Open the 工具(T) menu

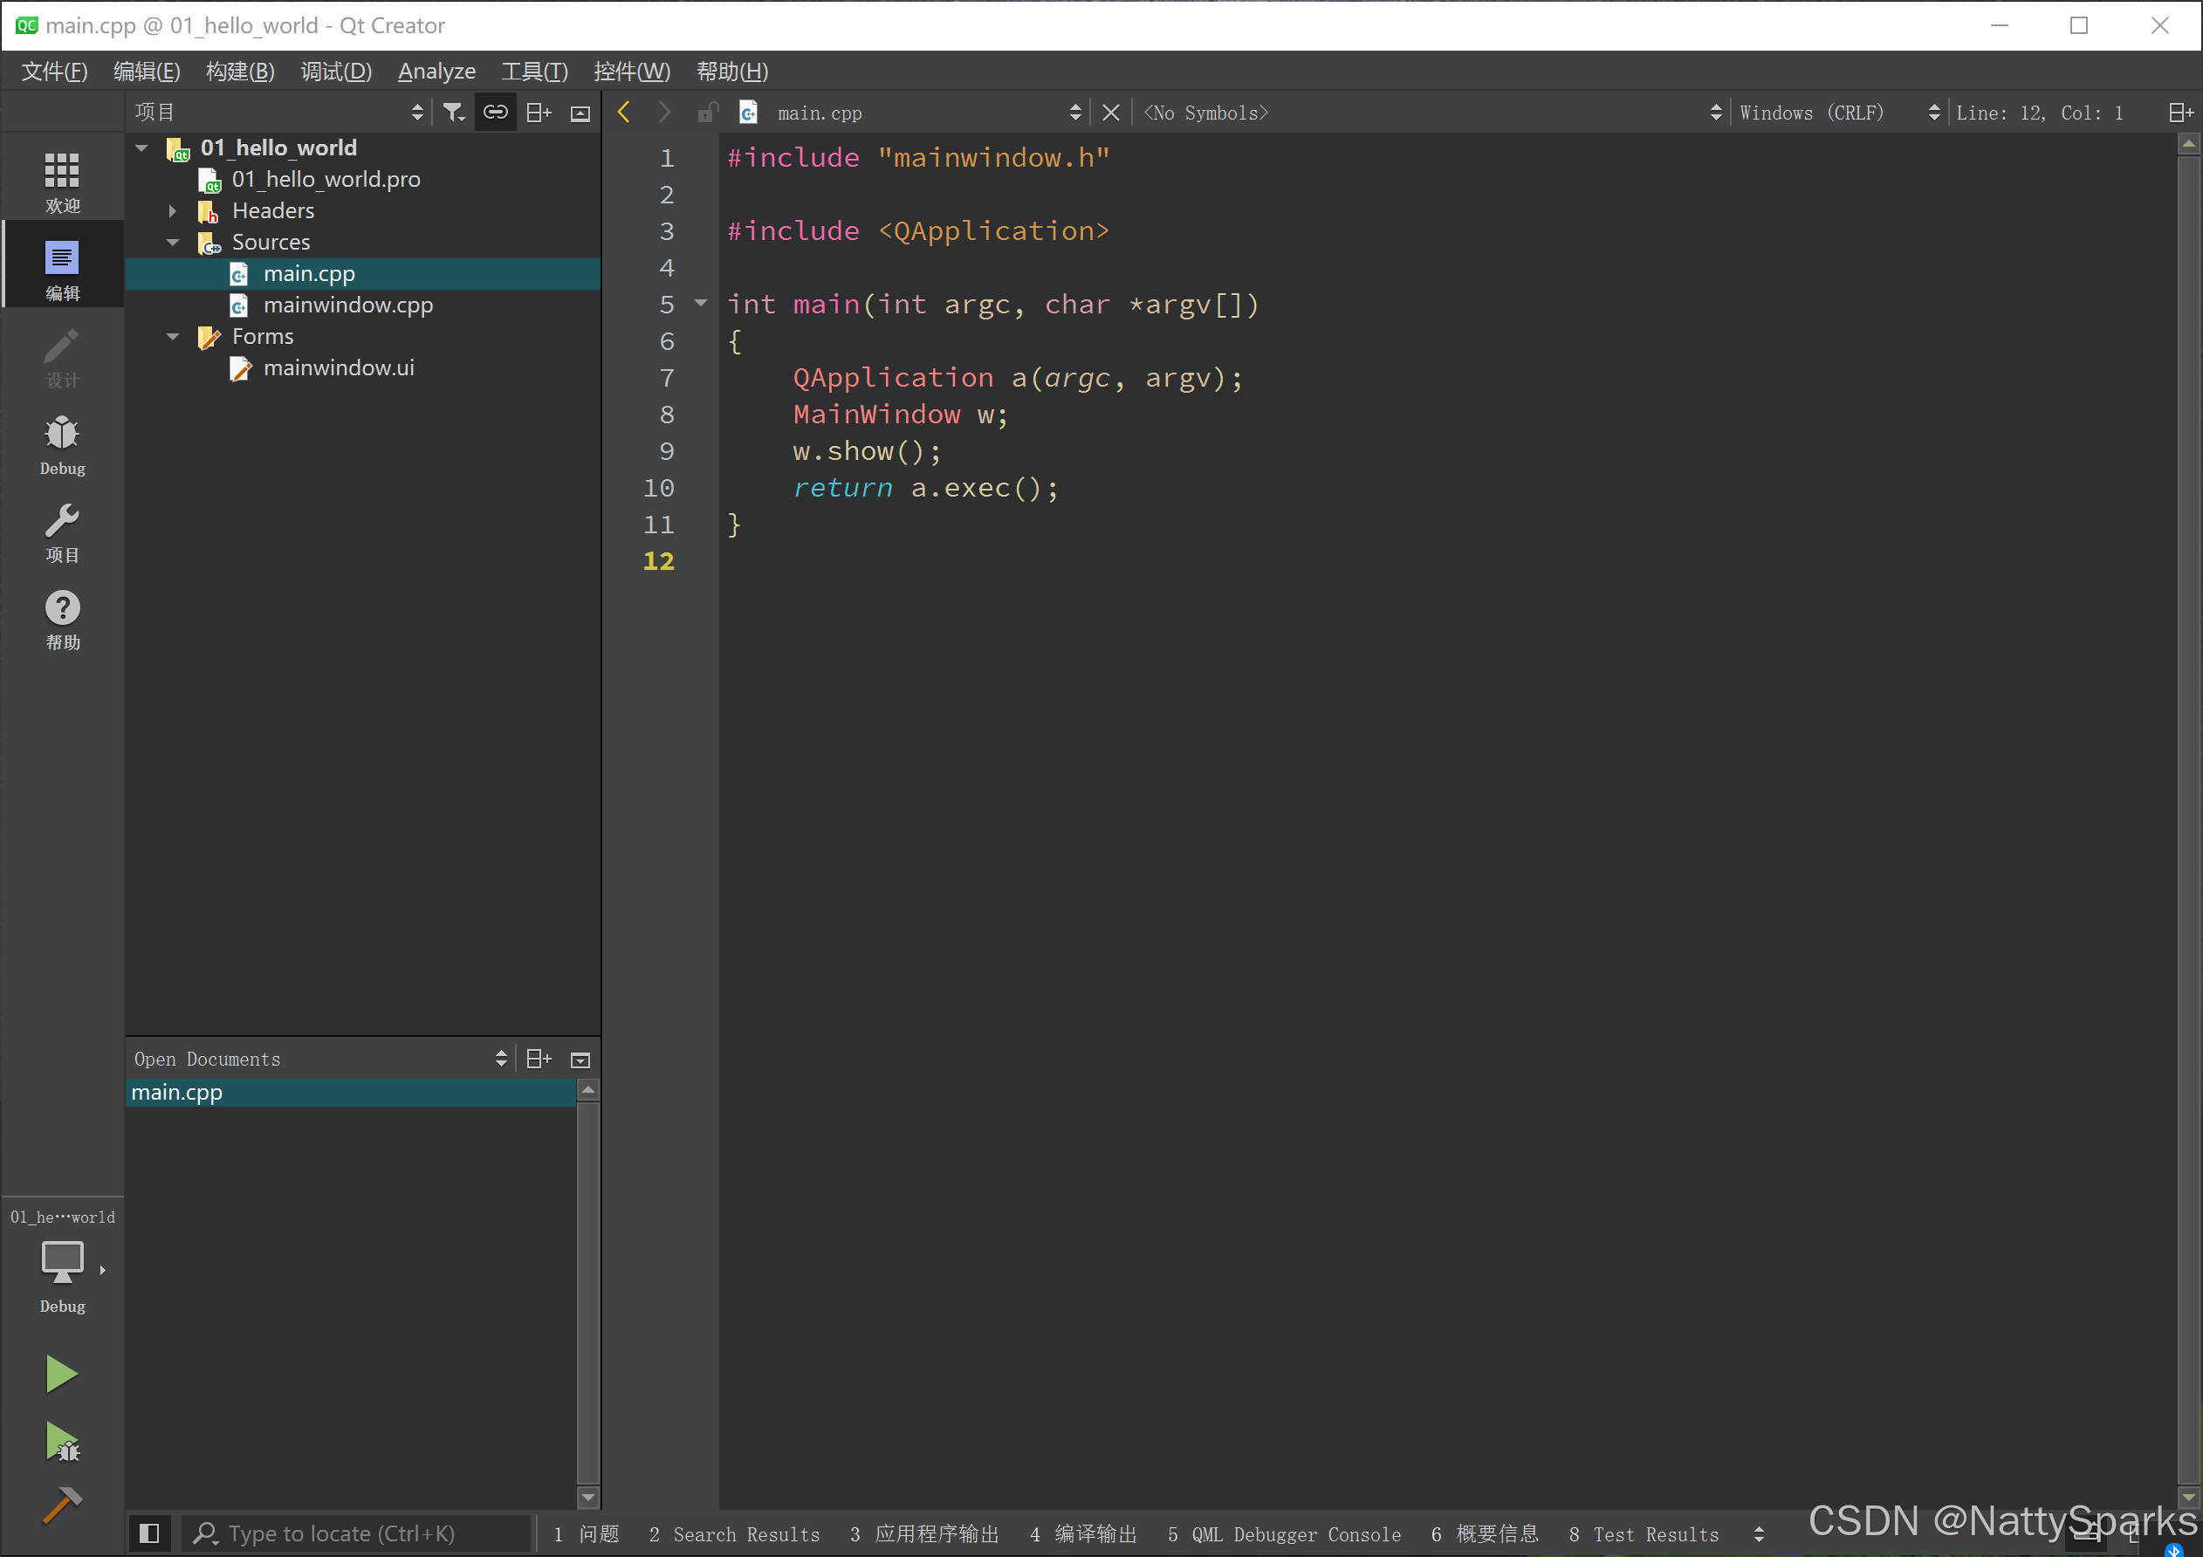533,71
